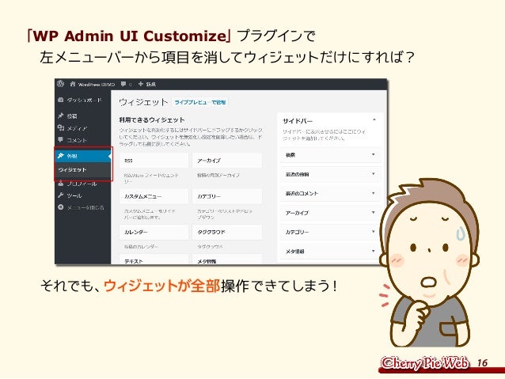This screenshot has height=379, width=505.
Task: Select the タグクラウド available widget
Action: click(227, 232)
